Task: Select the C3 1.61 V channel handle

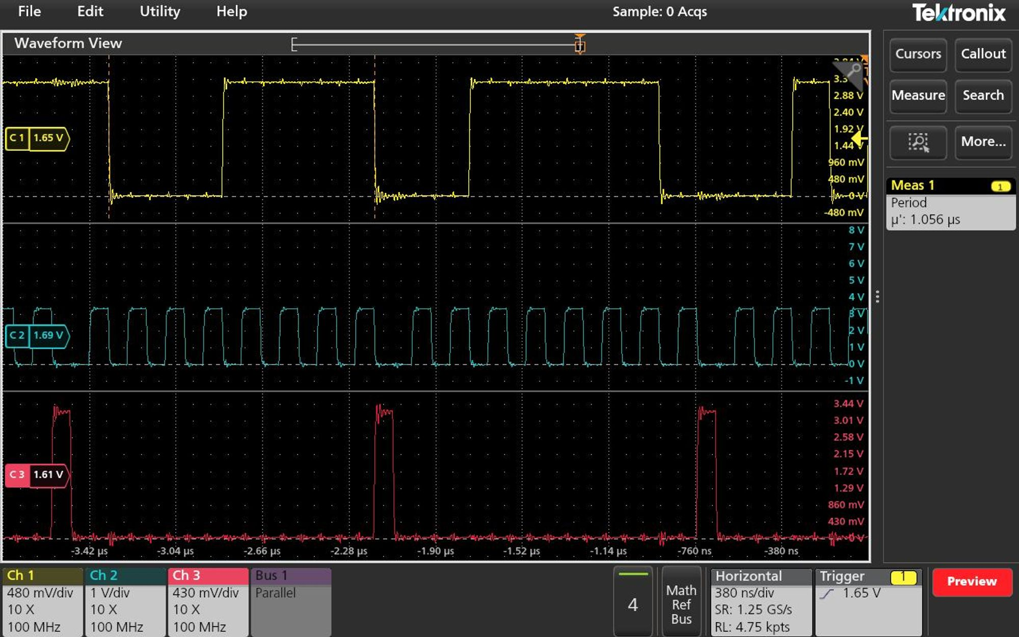Action: [x=37, y=475]
